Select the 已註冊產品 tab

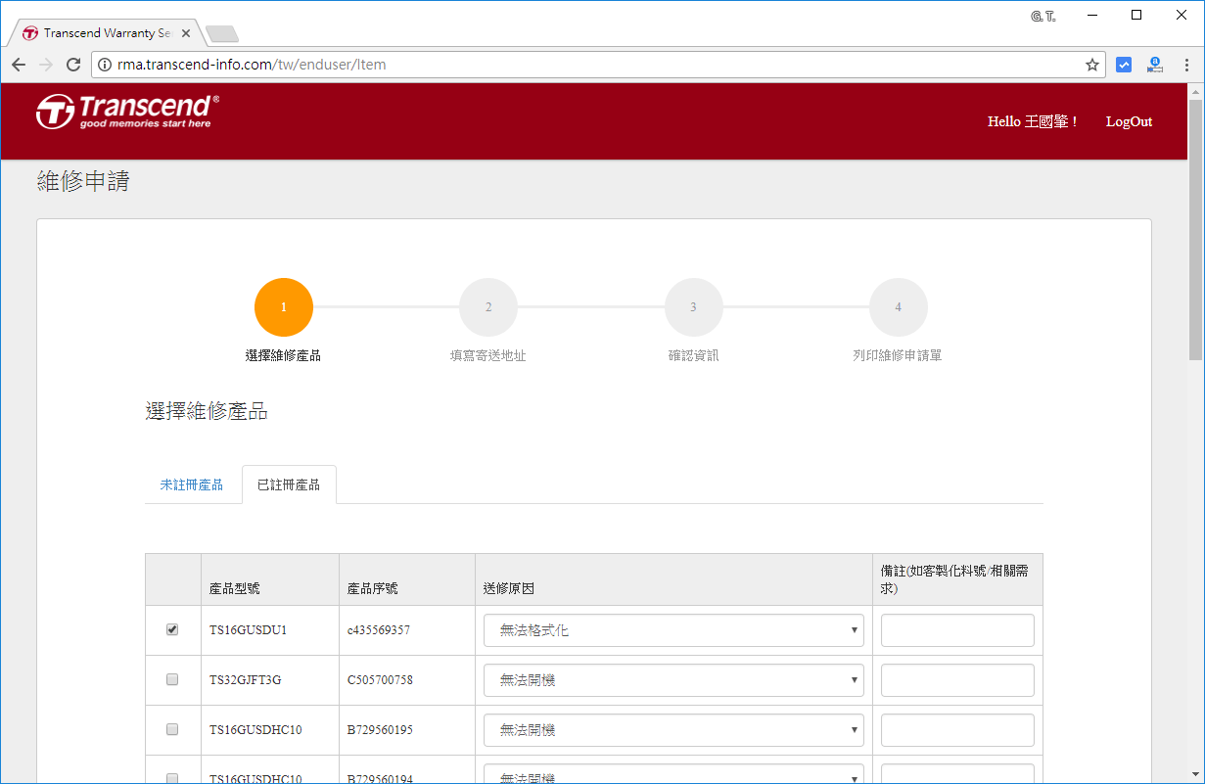pyautogui.click(x=289, y=484)
